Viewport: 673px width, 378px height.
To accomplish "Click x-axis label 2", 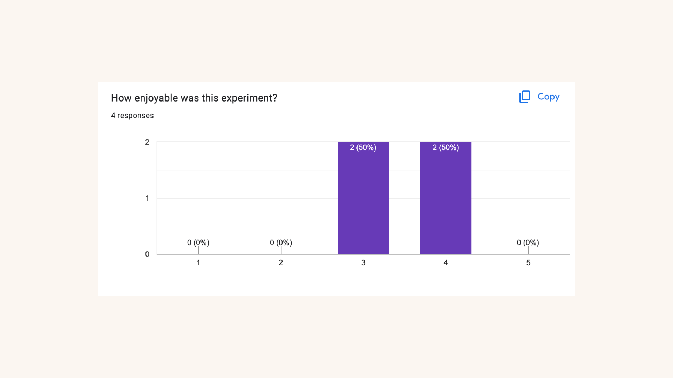I will click(281, 262).
